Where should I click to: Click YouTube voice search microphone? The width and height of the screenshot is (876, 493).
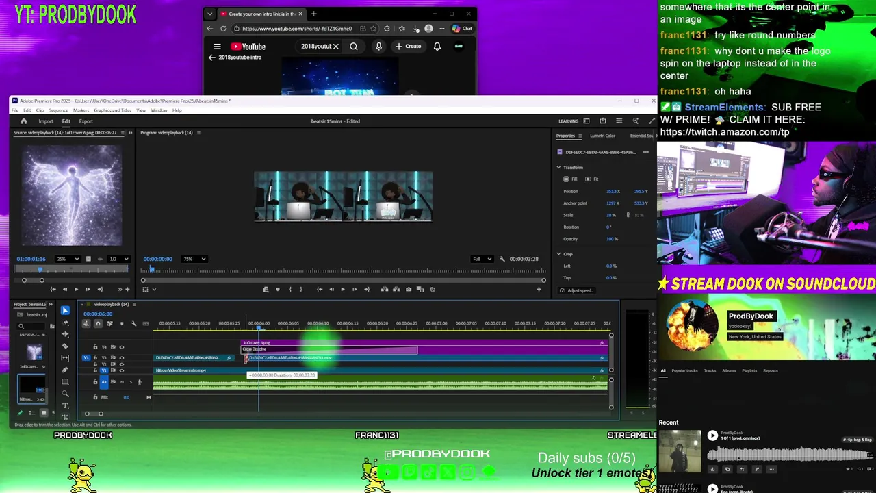[378, 47]
